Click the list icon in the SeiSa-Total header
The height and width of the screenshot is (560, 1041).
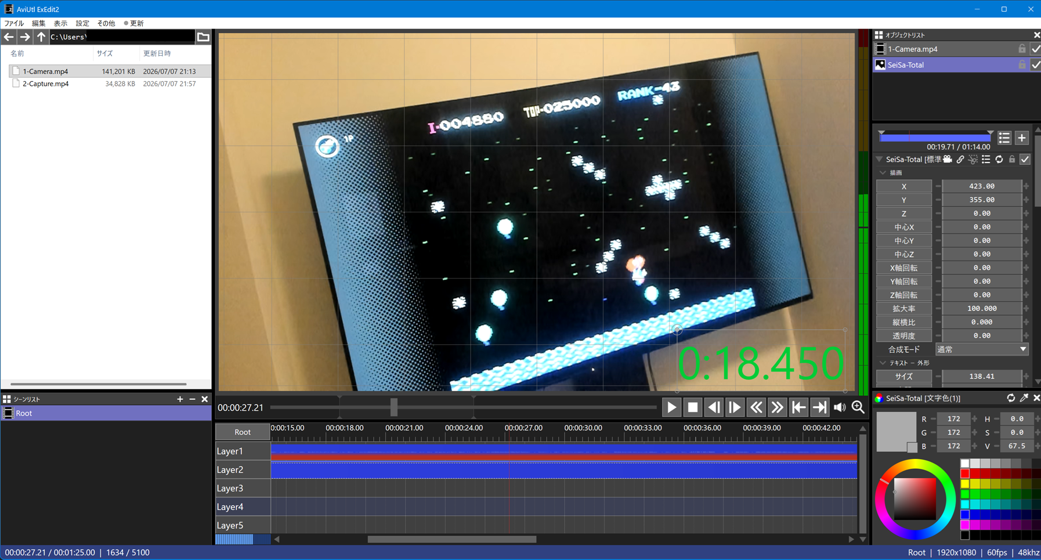point(986,159)
